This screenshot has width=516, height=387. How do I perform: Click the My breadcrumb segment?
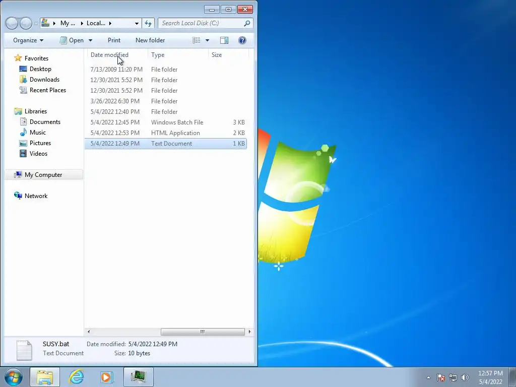point(68,23)
